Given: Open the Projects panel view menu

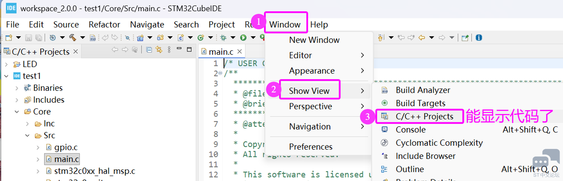Looking at the screenshot, I should pos(169,50).
